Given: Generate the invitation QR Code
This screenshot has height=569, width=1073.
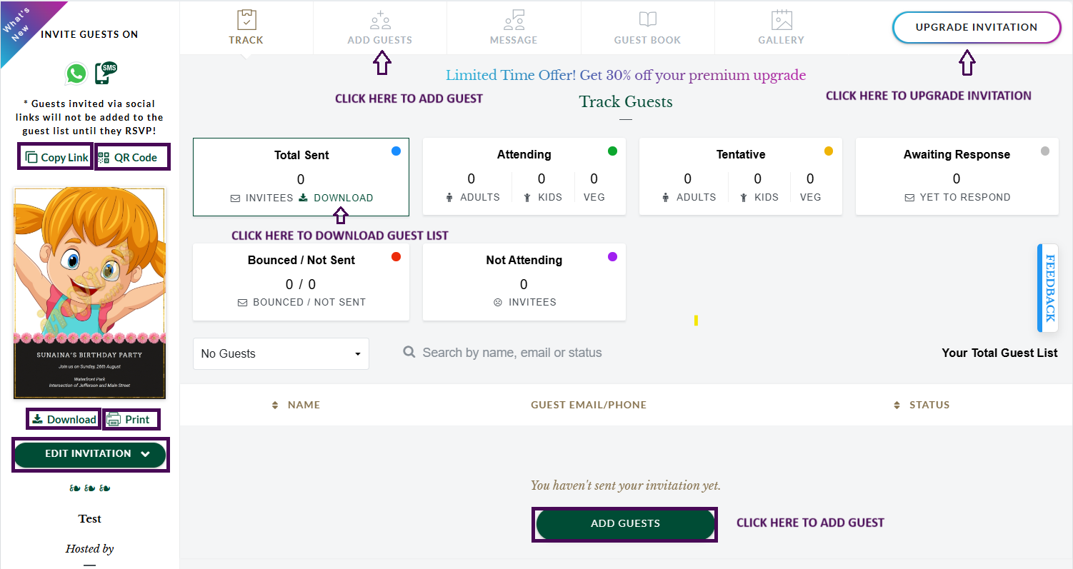Looking at the screenshot, I should click(x=132, y=157).
